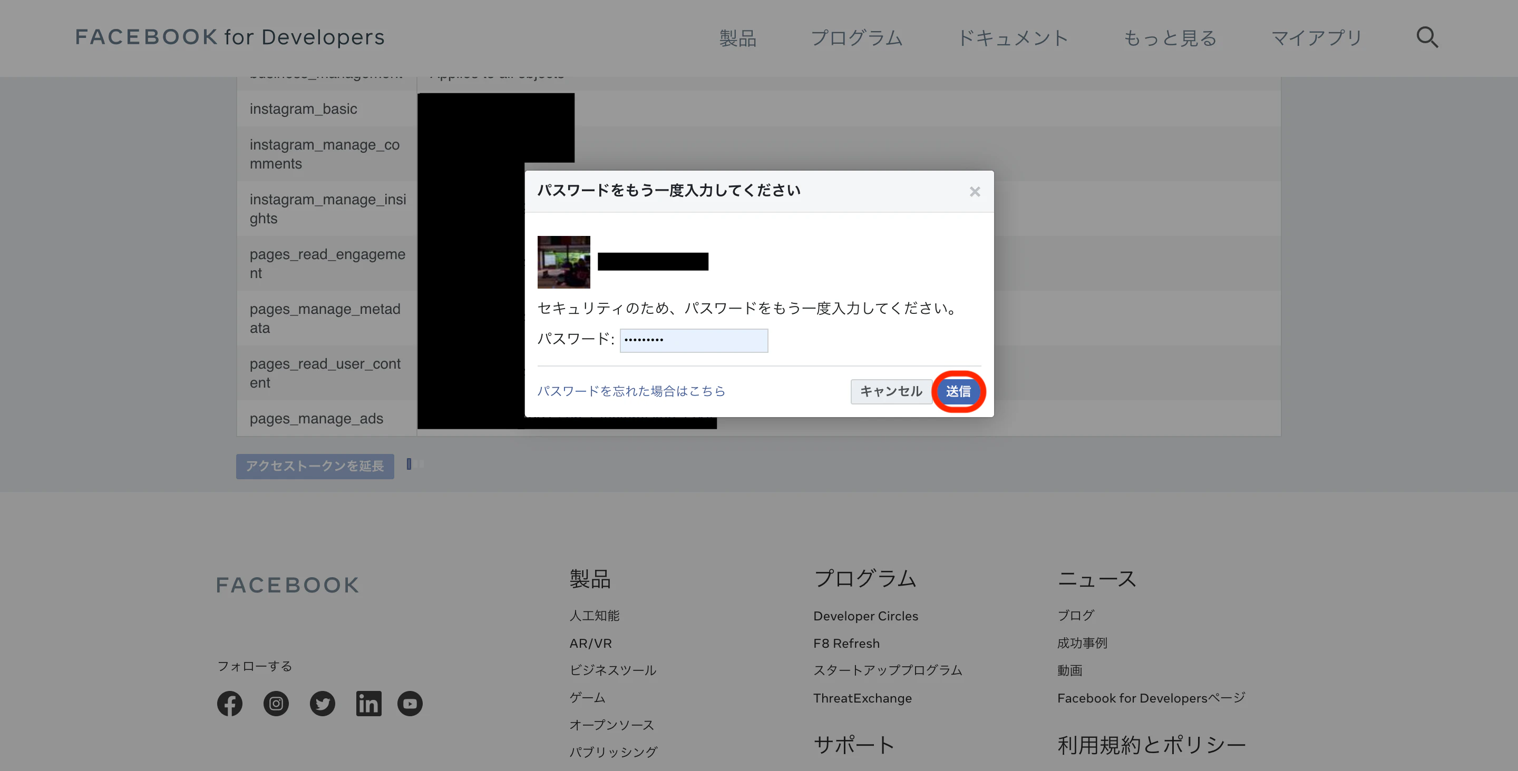Click the 利用規約とポリシー footer heading

coord(1152,745)
